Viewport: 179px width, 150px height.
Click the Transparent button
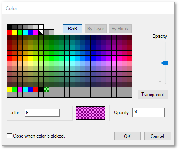(x=153, y=95)
